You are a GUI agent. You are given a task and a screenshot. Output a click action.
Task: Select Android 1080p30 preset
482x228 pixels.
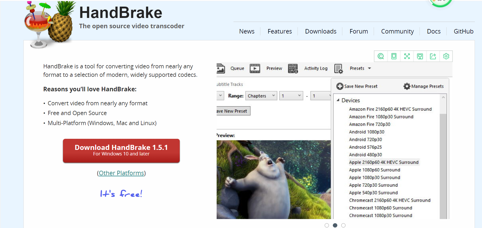367,132
